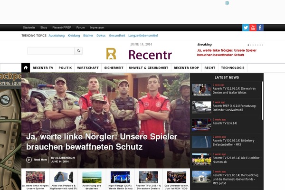Click the Latest News scrollbar

[262, 100]
